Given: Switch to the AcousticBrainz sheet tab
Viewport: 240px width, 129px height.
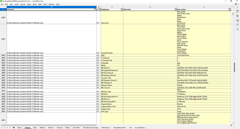Looking at the screenshot, I should pos(140,128).
